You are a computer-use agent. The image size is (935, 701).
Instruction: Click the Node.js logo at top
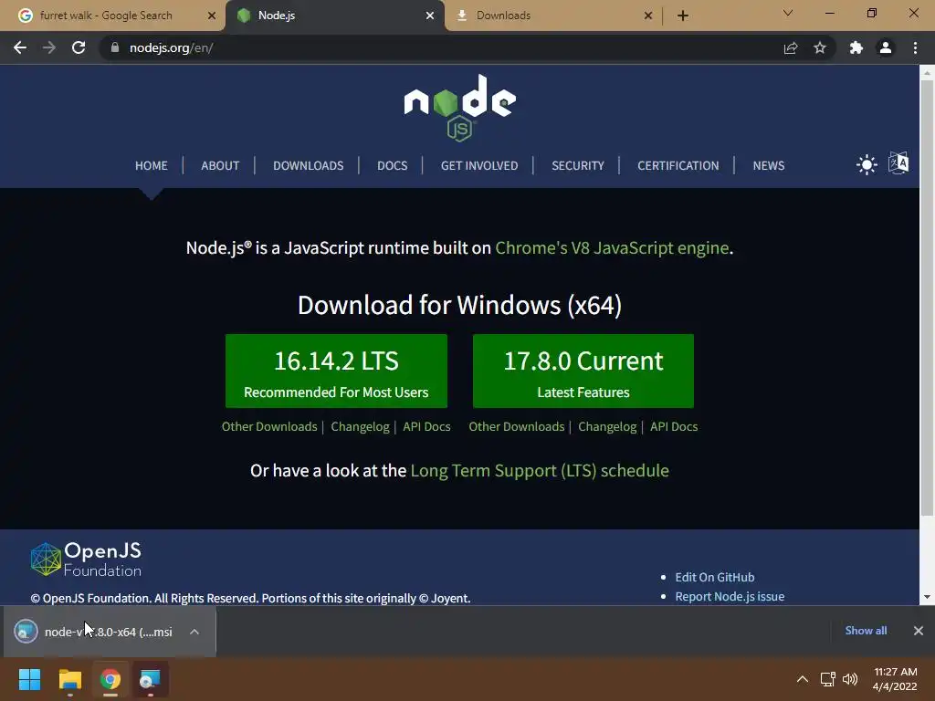tap(460, 108)
